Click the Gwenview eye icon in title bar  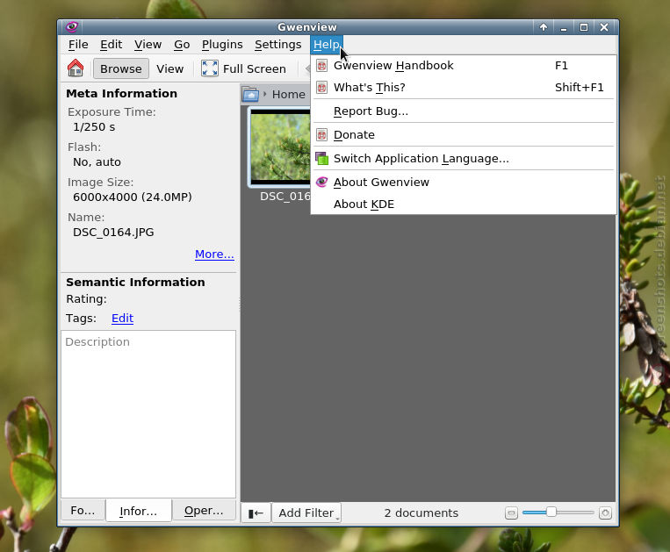71,27
